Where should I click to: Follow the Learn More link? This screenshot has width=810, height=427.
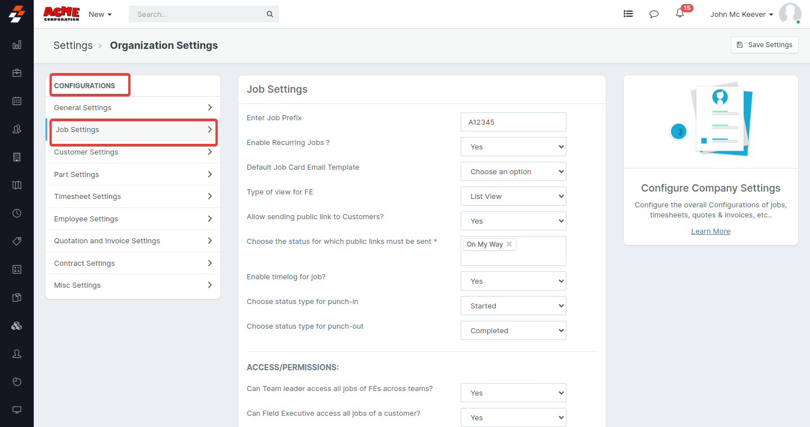(x=710, y=231)
